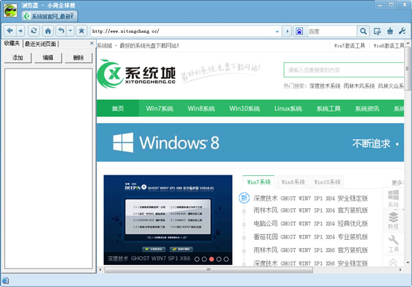412x287 pixels.
Task: Open 番茄花园 GHOST WIN7 SP1 X64 专业装机版
Action: (310, 237)
